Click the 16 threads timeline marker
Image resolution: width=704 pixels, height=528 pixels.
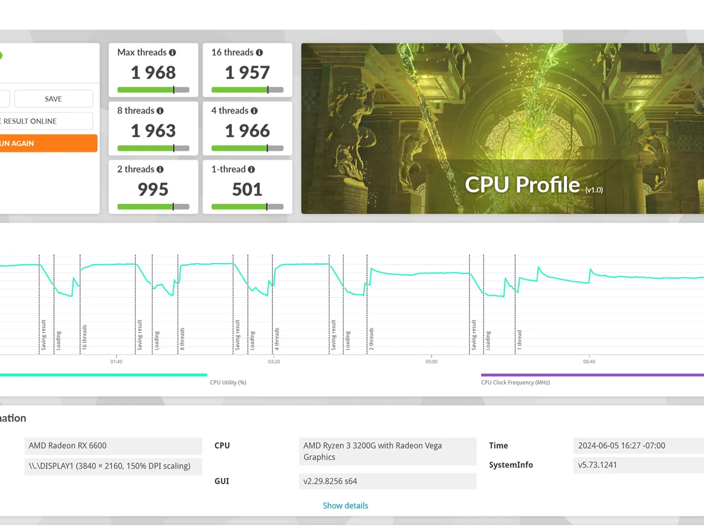(x=84, y=337)
